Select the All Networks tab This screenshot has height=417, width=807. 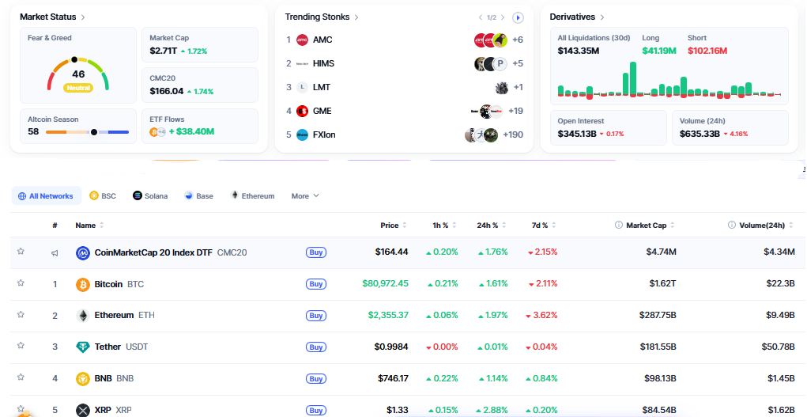tap(47, 196)
